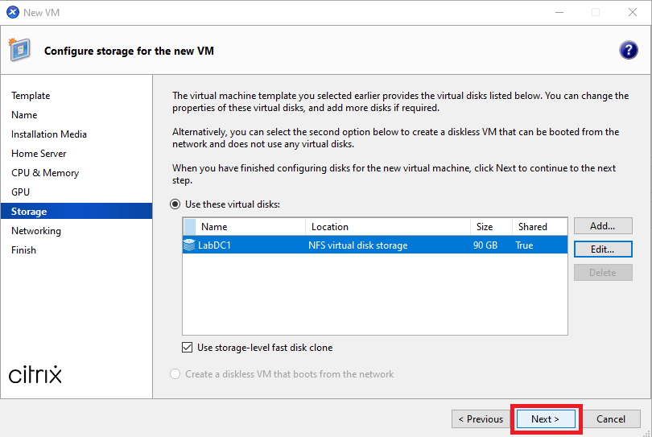Open the Name step in sidebar
The image size is (652, 437).
[x=24, y=115]
